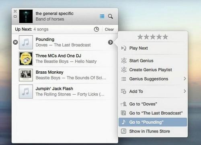Click the now playing title "the general specific"
The height and width of the screenshot is (145, 201).
pos(55,13)
